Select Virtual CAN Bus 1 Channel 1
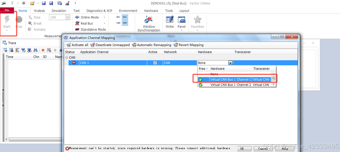This screenshot has width=340, height=152. (234, 79)
